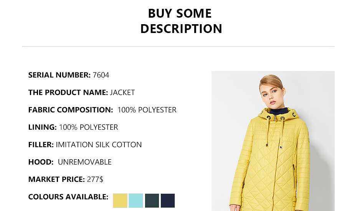Click the serial number 7604
The image size is (357, 211).
pyautogui.click(x=101, y=75)
